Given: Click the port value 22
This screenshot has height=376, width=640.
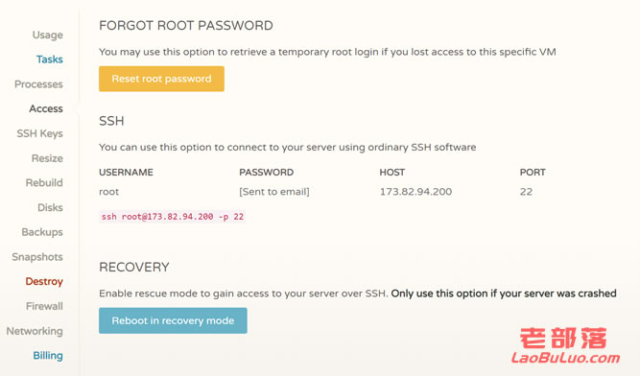Looking at the screenshot, I should coord(526,192).
